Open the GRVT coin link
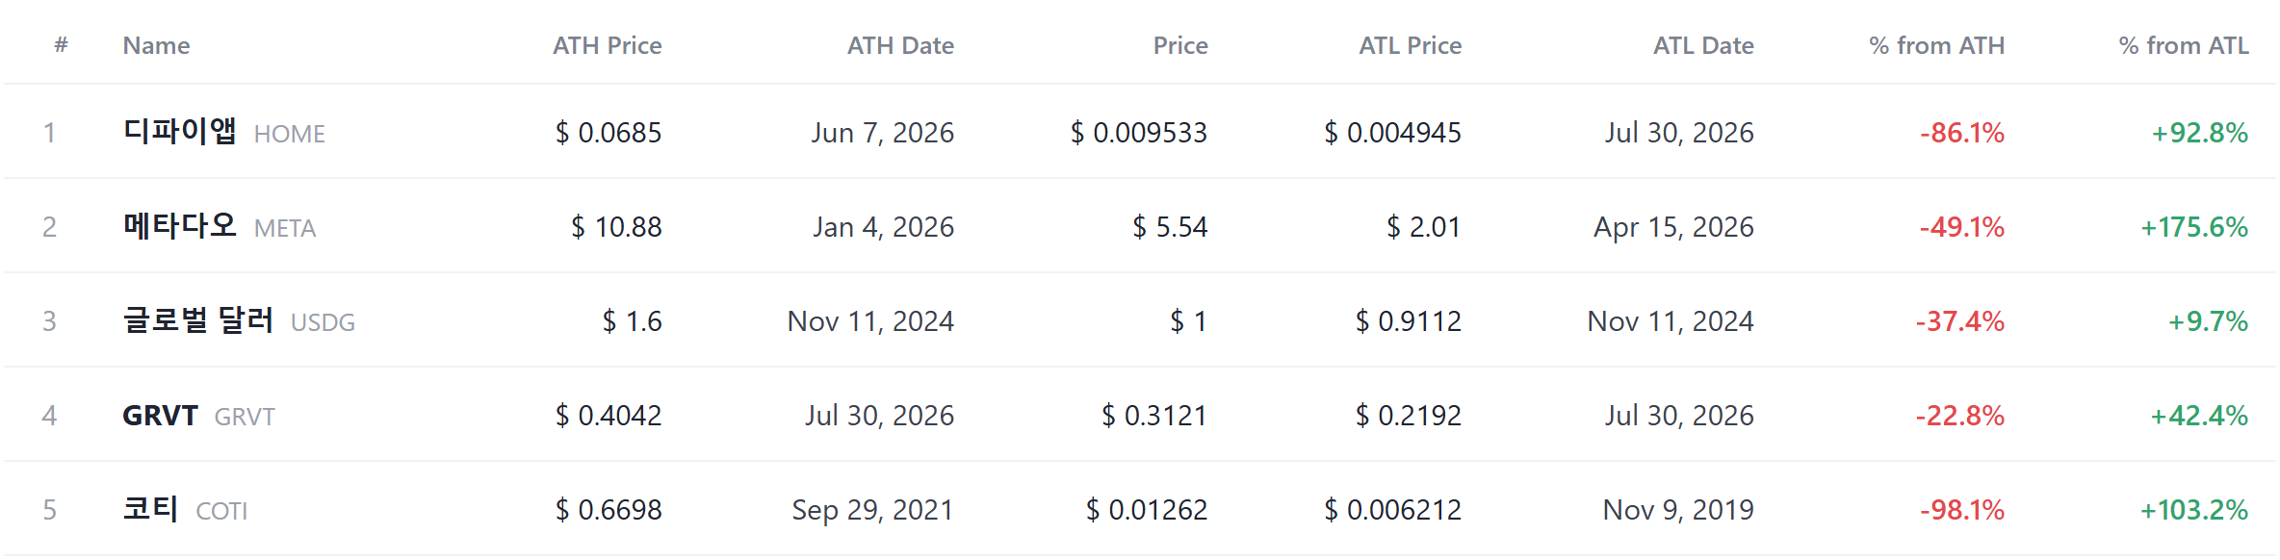This screenshot has height=560, width=2280. [160, 415]
